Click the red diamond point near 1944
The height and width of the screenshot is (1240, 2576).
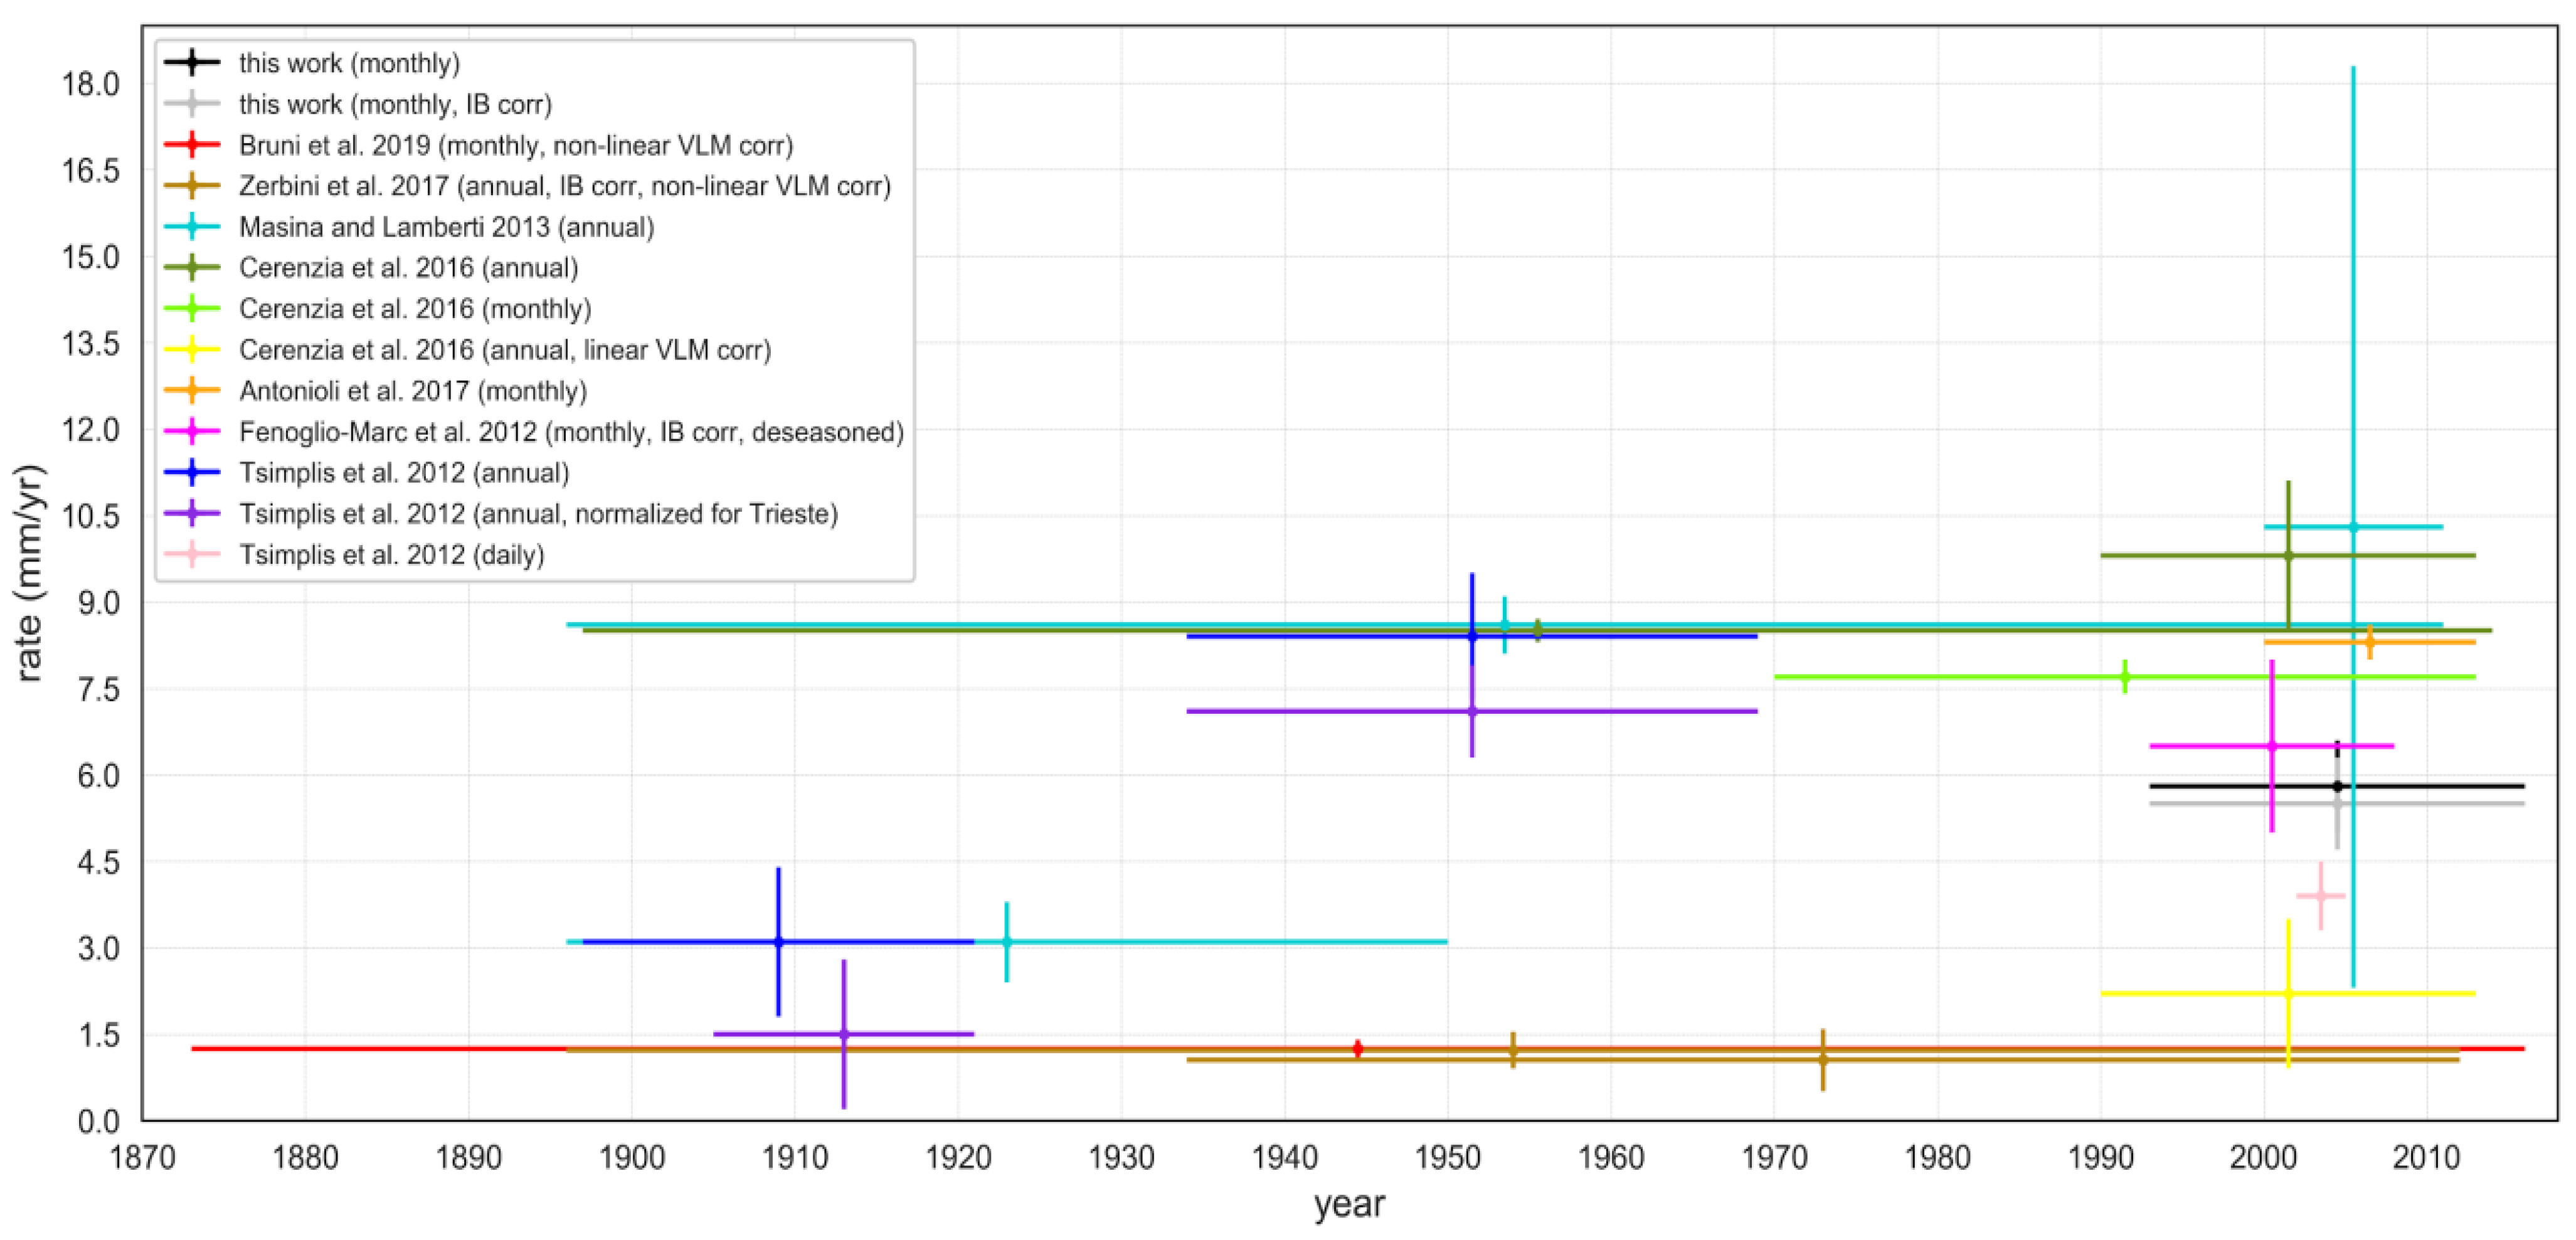tap(1357, 1048)
